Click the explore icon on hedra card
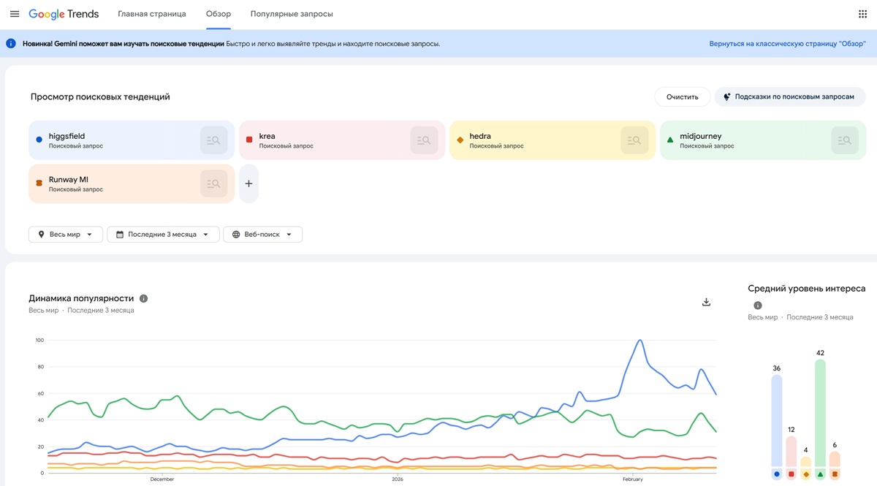 (x=634, y=140)
